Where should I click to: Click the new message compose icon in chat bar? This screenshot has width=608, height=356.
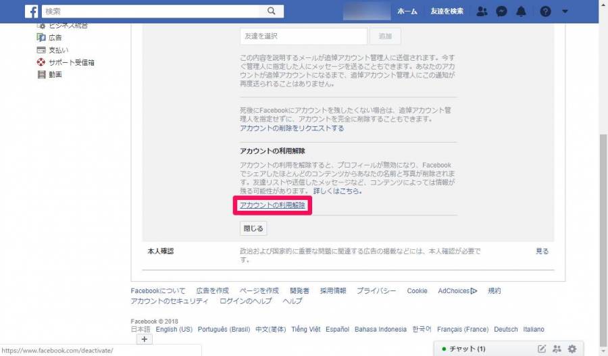[542, 349]
